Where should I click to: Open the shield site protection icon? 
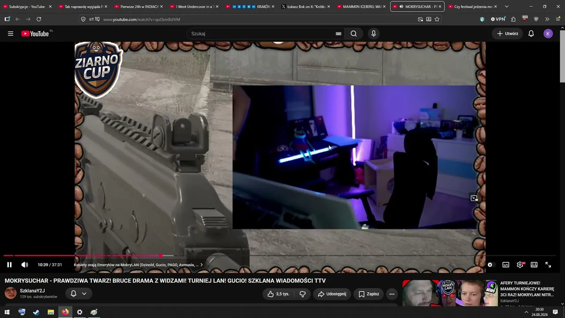(83, 19)
